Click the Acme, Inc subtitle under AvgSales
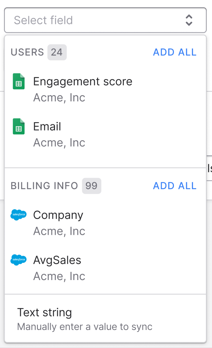 59,276
